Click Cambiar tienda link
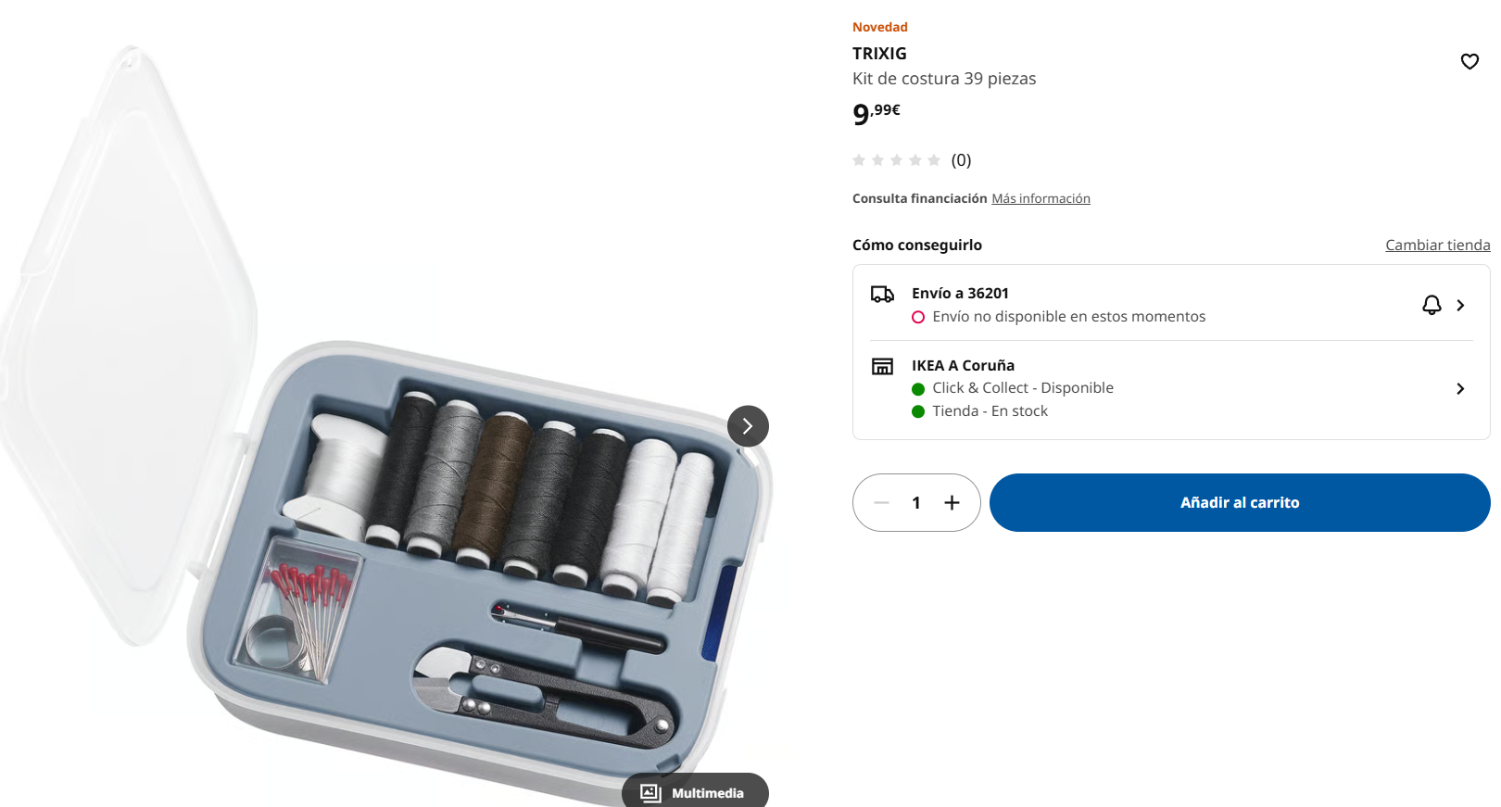This screenshot has width=1501, height=807. (1438, 245)
